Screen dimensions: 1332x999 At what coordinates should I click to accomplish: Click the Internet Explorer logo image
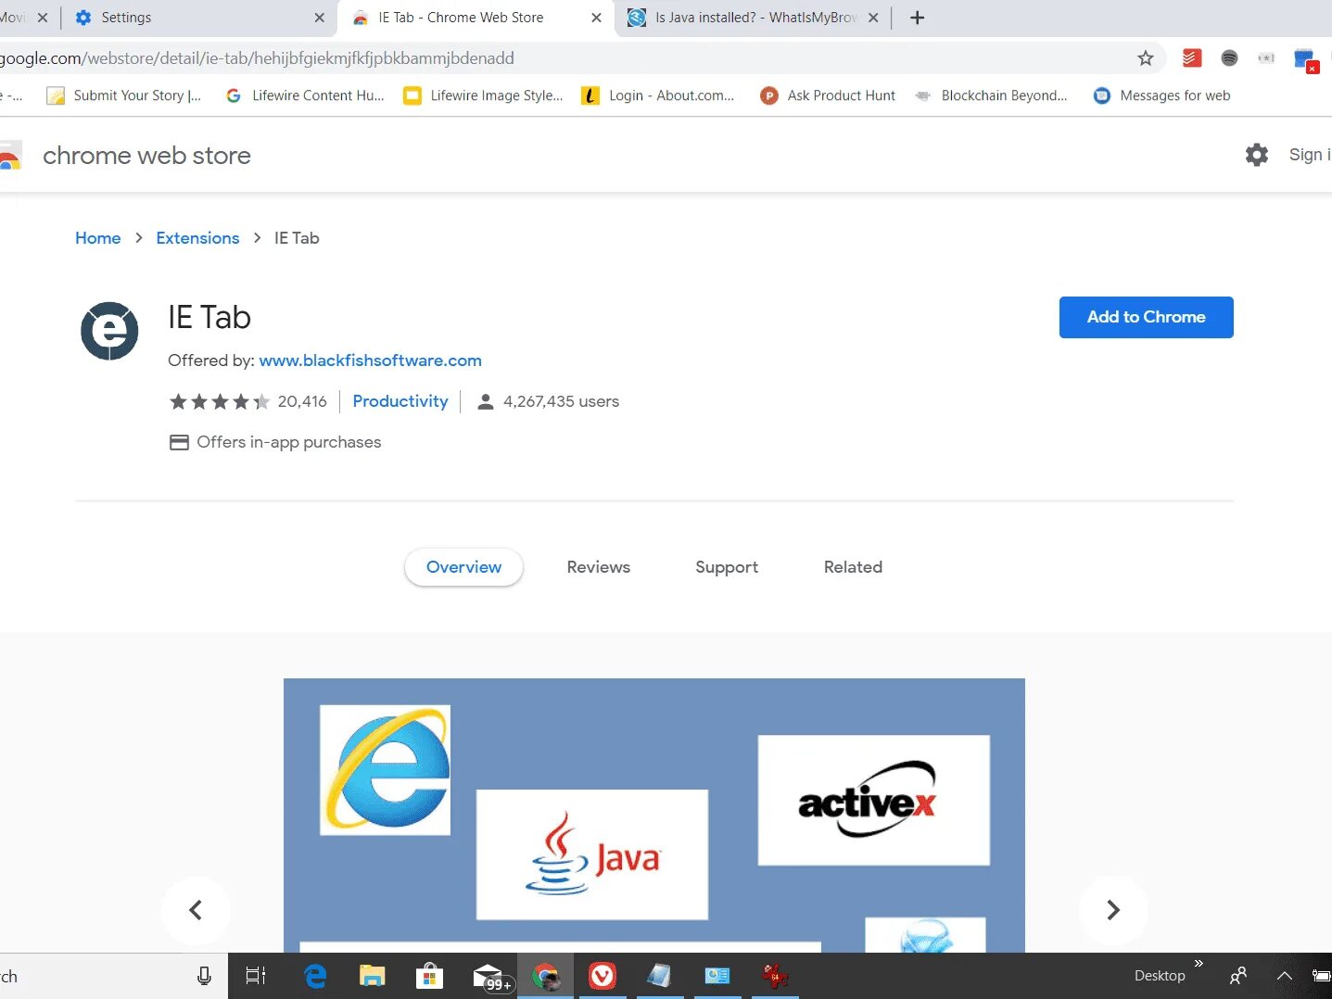click(x=385, y=770)
